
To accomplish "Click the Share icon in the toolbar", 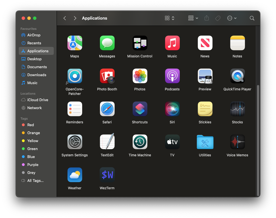I will 207,18.
